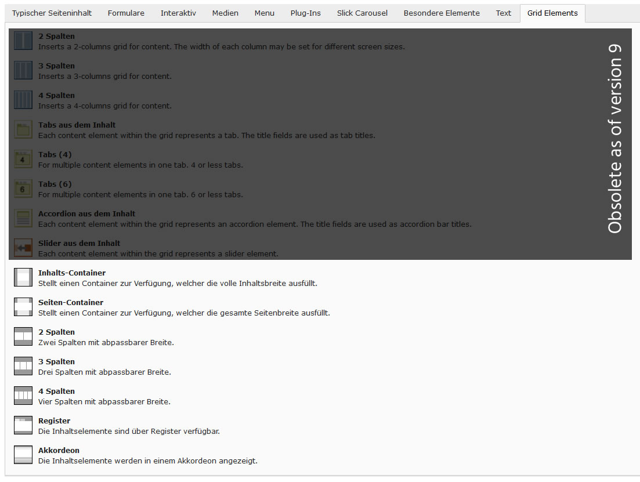The image size is (640, 482).
Task: Open the Plug-Ins tab
Action: pos(306,13)
